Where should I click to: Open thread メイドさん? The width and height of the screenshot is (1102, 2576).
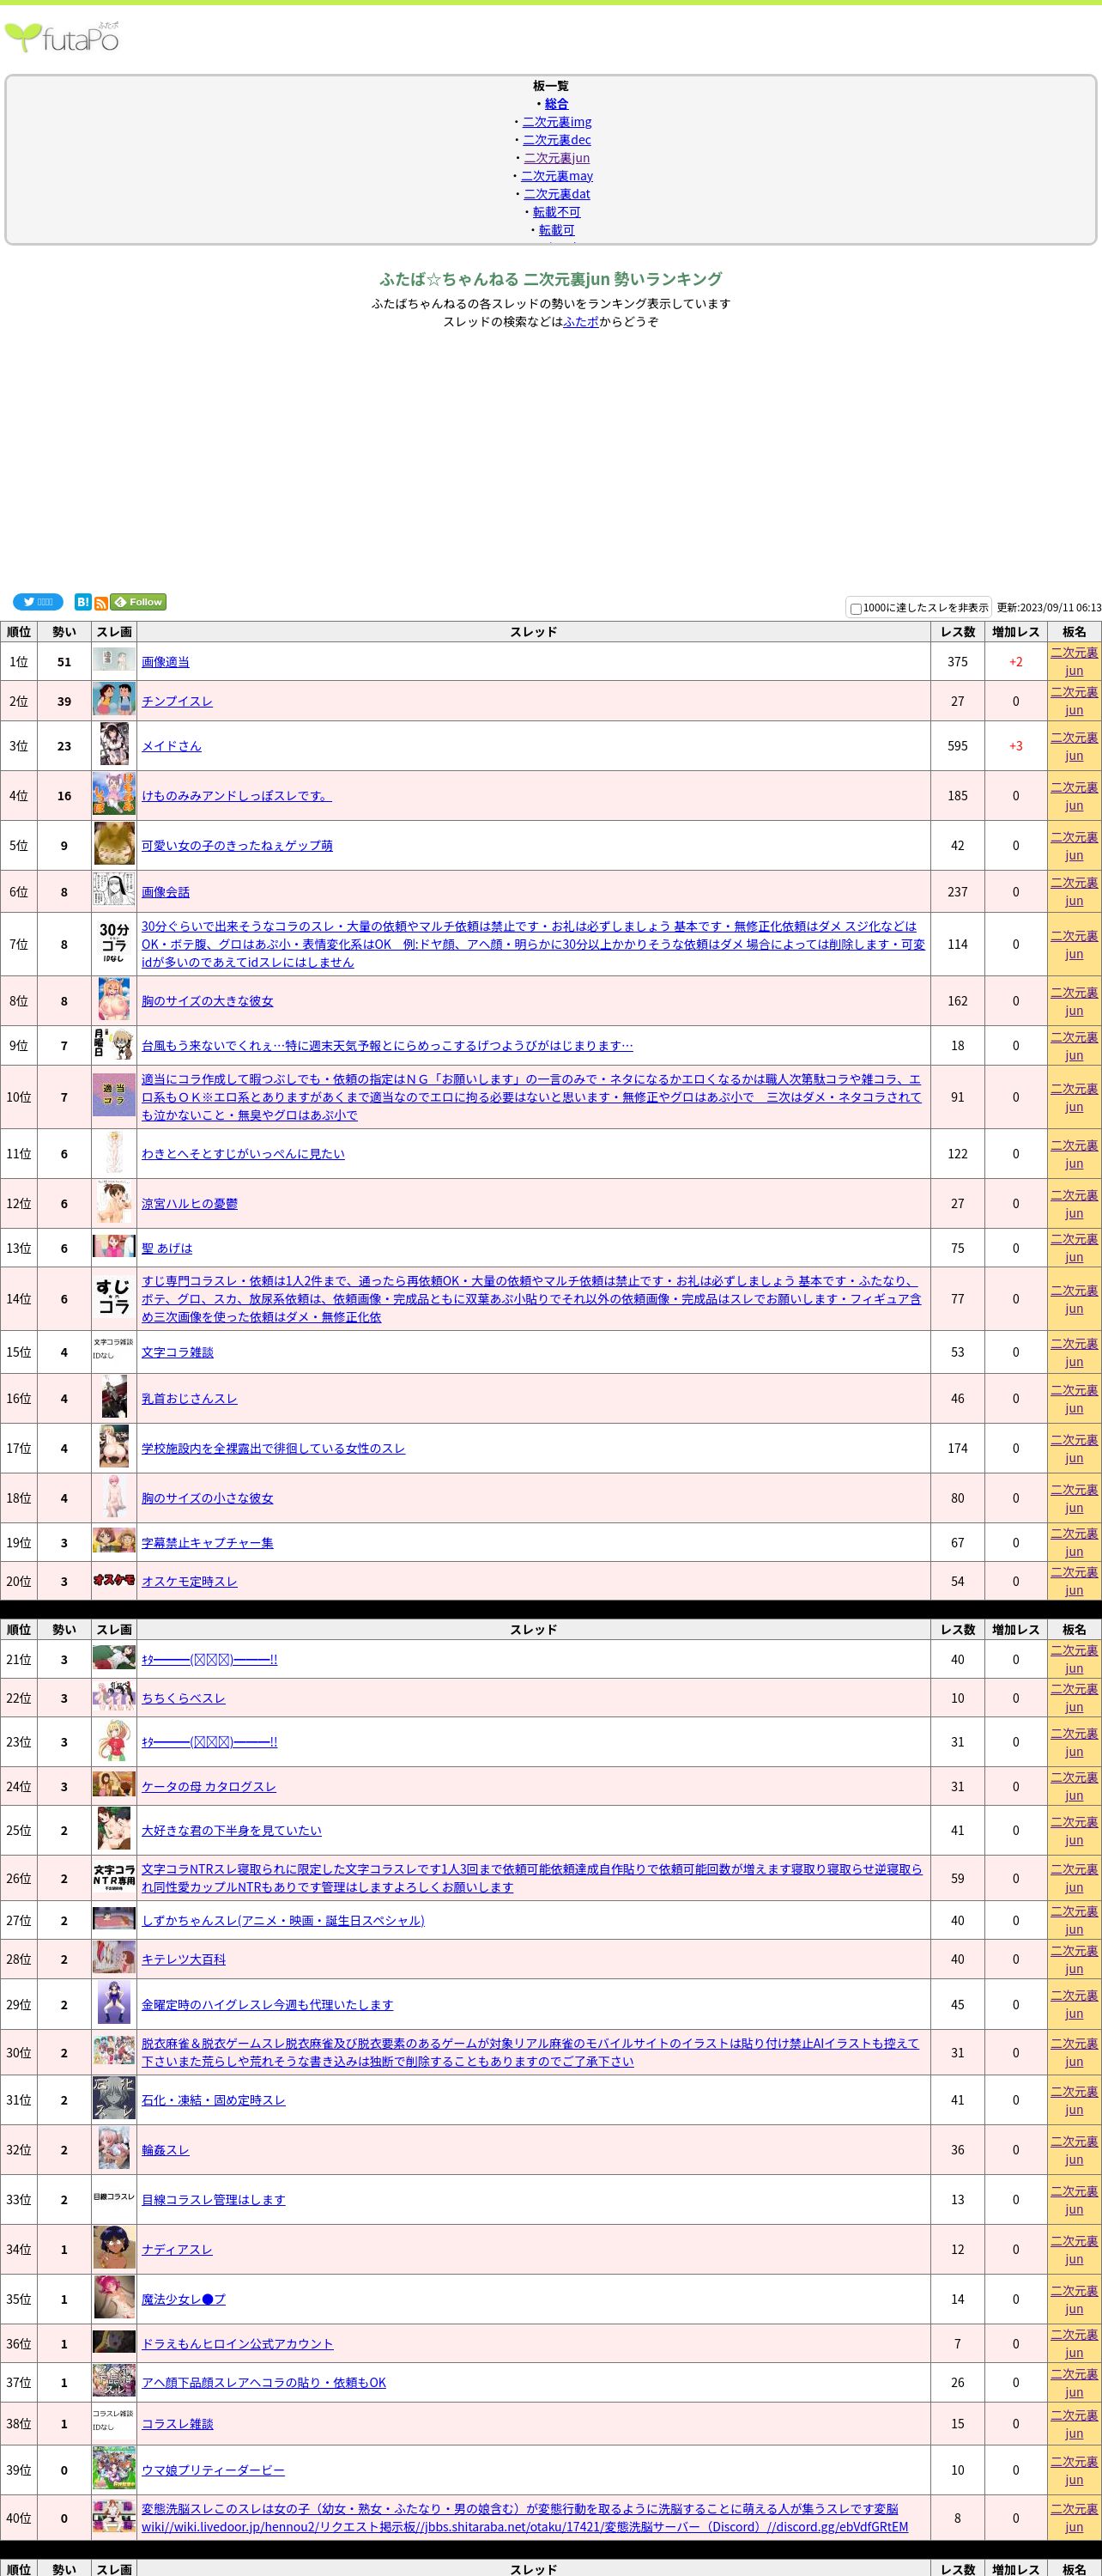click(171, 746)
